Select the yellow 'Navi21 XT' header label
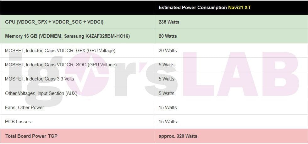This screenshot has width=308, height=144. pyautogui.click(x=239, y=8)
